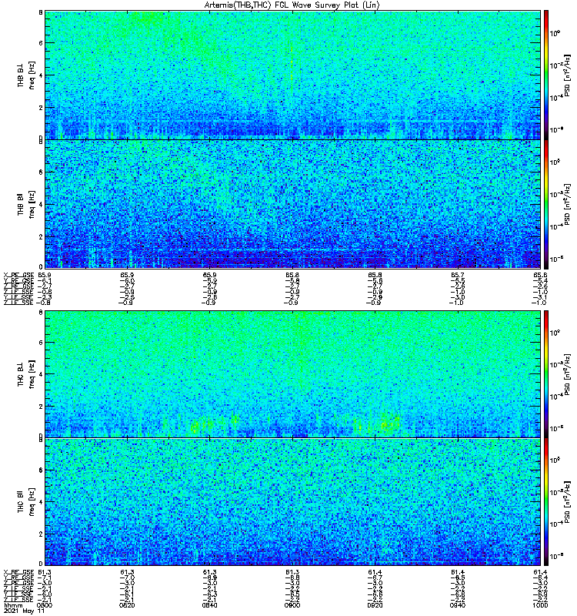Click the 'THB B∥ freq [Hz]' axis label

pyautogui.click(x=26, y=204)
